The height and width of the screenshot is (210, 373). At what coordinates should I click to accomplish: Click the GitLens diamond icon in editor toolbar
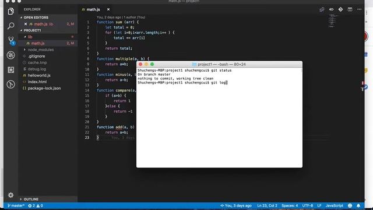pyautogui.click(x=340, y=9)
